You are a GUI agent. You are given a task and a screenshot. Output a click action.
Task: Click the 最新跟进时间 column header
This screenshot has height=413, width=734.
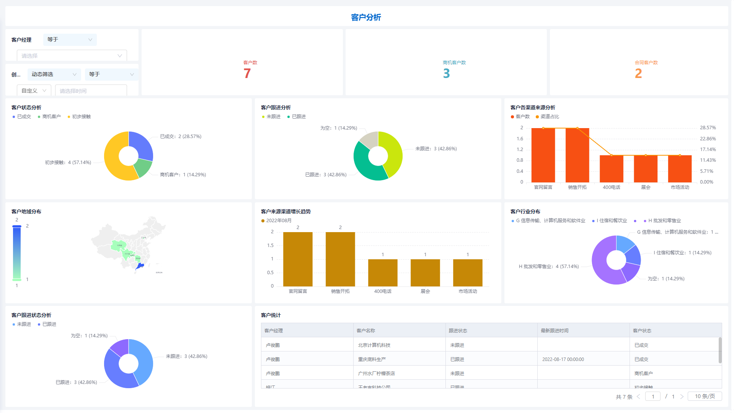click(x=584, y=330)
